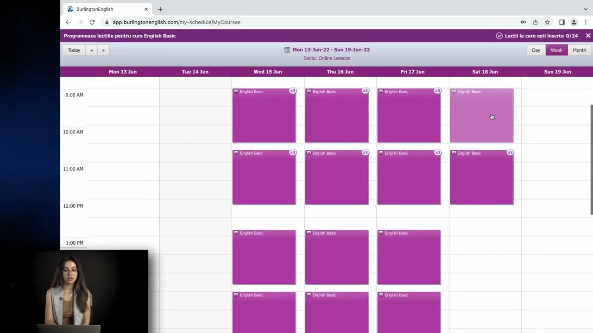Screen dimensions: 593x333
Task: Bookmark this page with the star icon
Action: click(547, 22)
